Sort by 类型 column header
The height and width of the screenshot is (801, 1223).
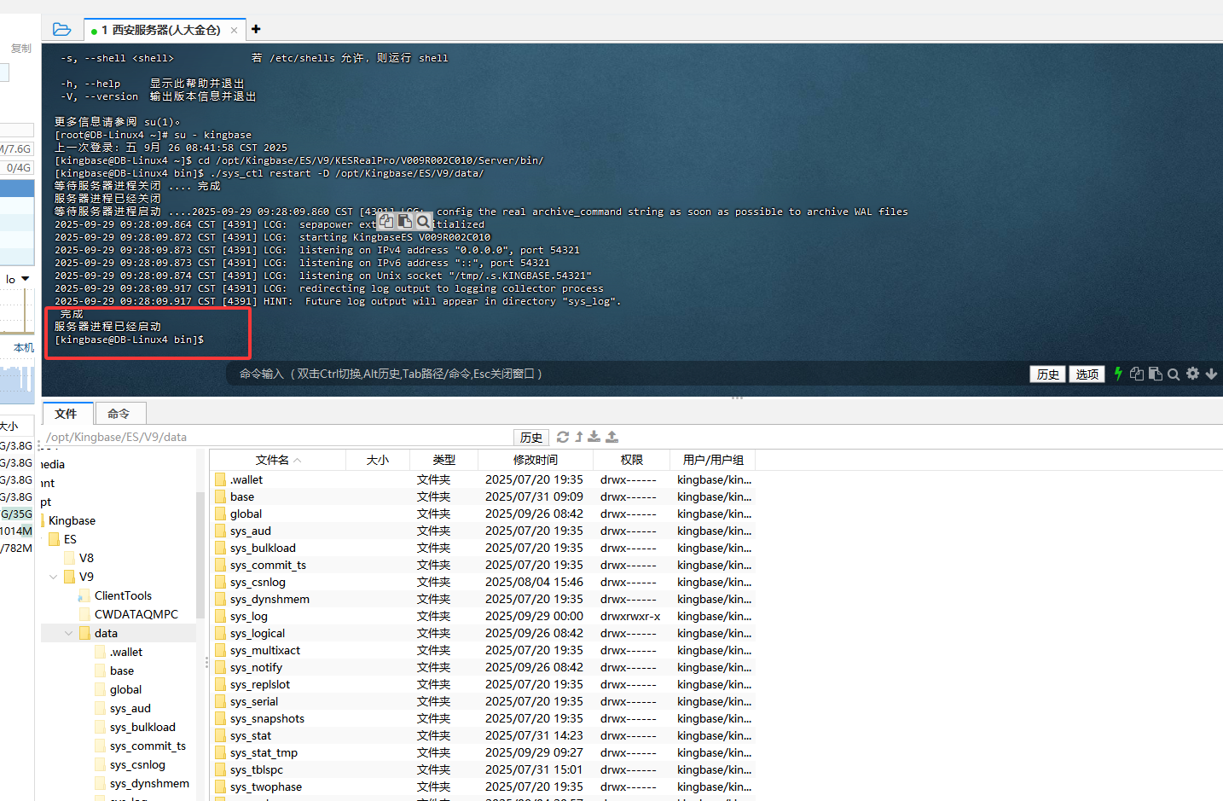coord(443,460)
